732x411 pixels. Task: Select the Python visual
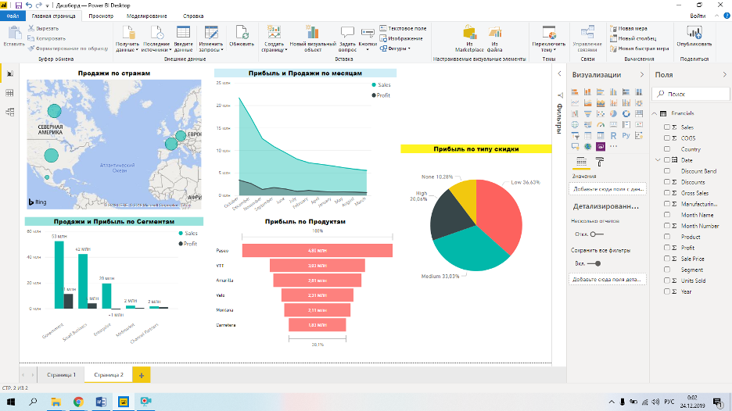coord(626,136)
